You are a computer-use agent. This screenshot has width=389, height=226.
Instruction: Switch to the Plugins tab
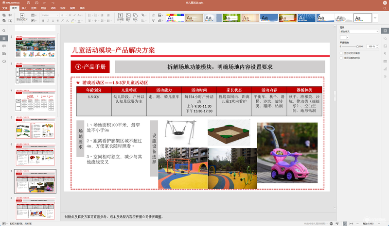(82, 8)
